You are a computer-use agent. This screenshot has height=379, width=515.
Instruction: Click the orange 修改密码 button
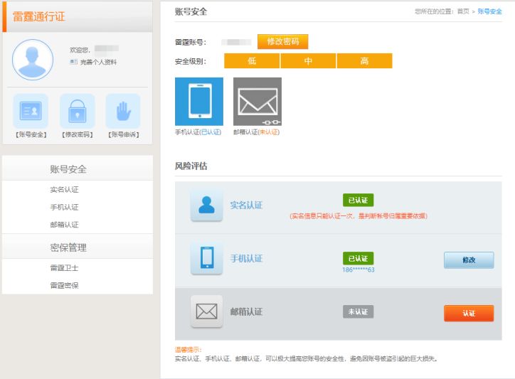pyautogui.click(x=283, y=42)
